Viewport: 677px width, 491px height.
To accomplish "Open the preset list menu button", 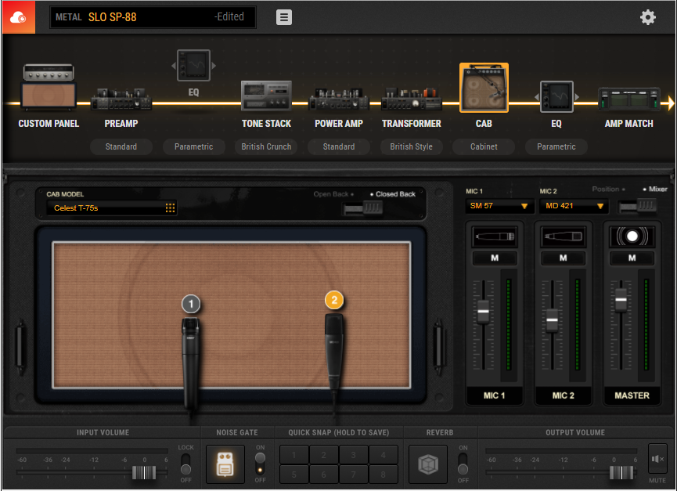I will coord(283,17).
